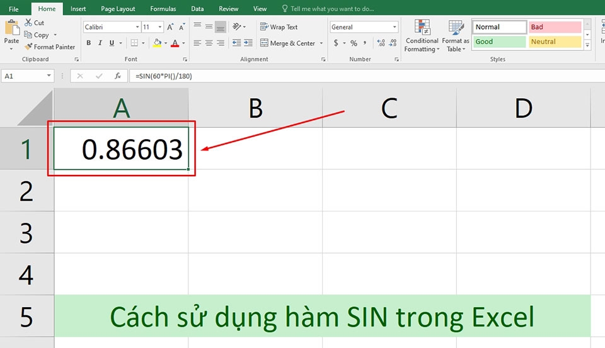Viewport: 605px width, 348px height.
Task: Apply the Normal cell style
Action: (499, 27)
